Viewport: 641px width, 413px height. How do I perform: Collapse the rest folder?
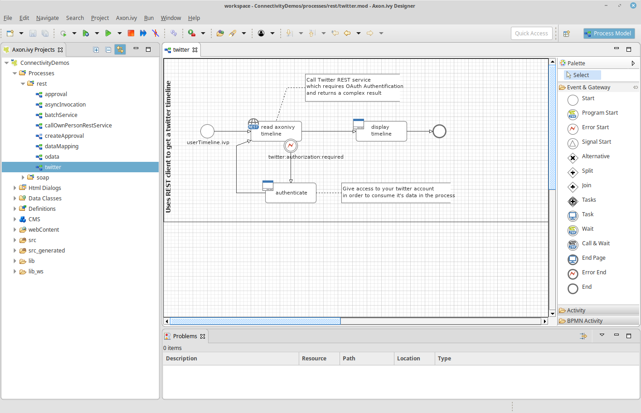23,84
